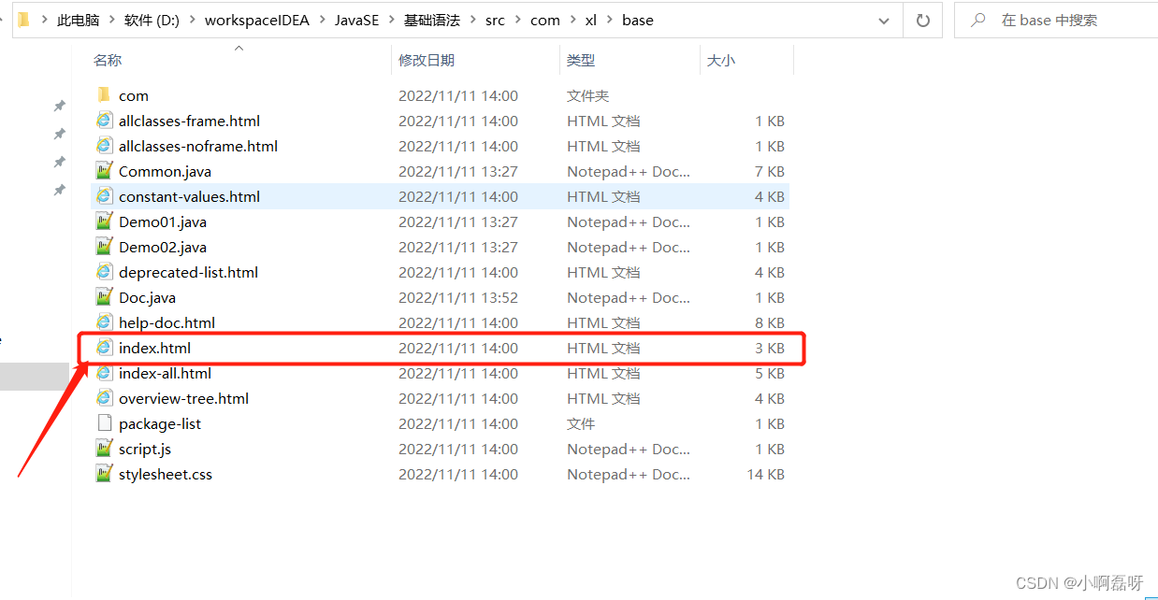Select the stylesheet.css file icon
The height and width of the screenshot is (600, 1158).
point(104,474)
